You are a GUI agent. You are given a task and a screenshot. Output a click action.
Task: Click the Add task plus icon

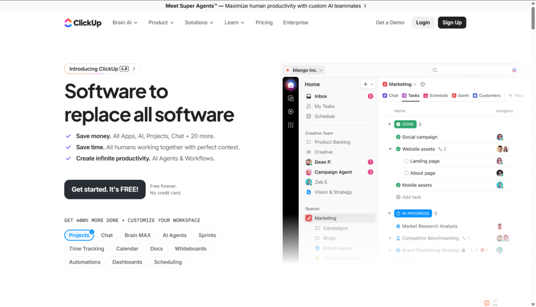pyautogui.click(x=398, y=197)
